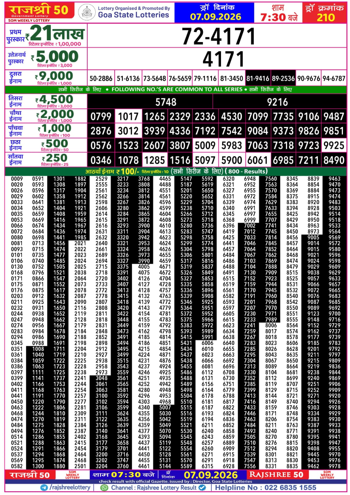This screenshot has width=350, height=495.
Task: Select third prize number 5748
Action: tap(166, 102)
